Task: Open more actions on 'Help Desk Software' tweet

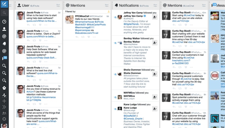Action: (x=46, y=62)
